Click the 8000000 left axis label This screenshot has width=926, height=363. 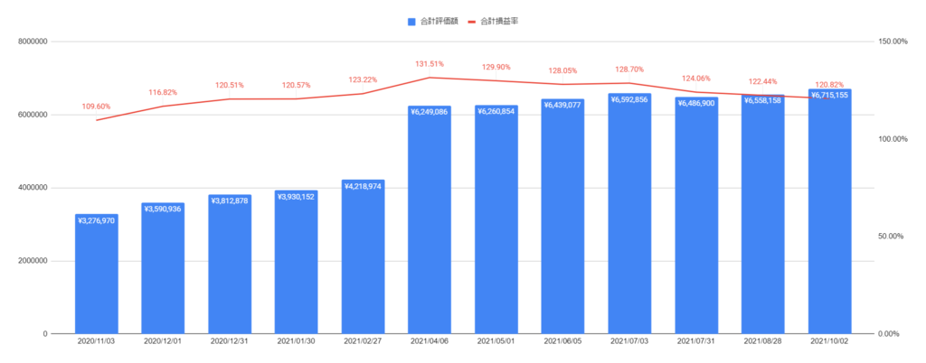pyautogui.click(x=33, y=42)
